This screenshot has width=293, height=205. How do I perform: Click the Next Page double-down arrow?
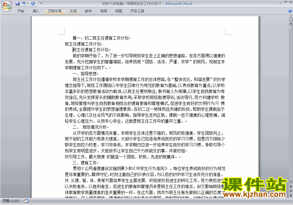coord(291,195)
